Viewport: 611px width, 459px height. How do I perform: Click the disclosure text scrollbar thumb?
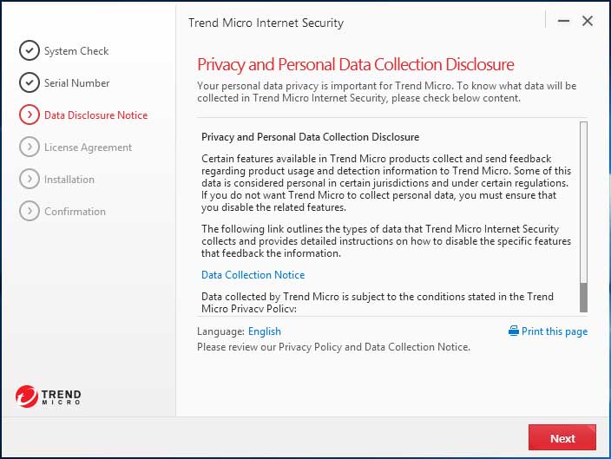[583, 298]
